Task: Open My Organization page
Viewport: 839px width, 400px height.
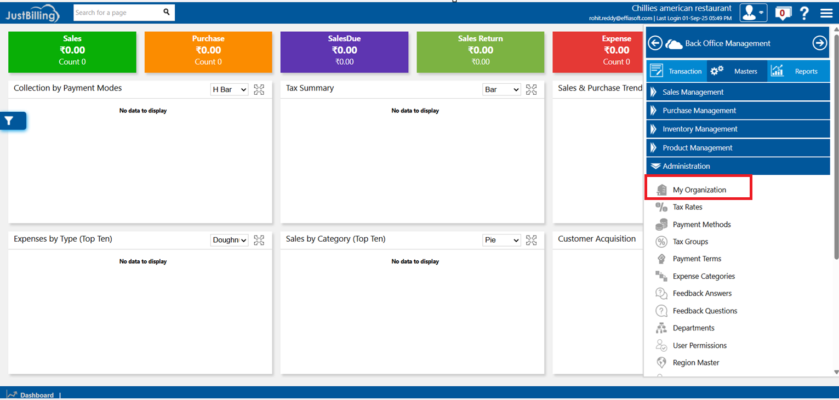Action: (x=699, y=190)
